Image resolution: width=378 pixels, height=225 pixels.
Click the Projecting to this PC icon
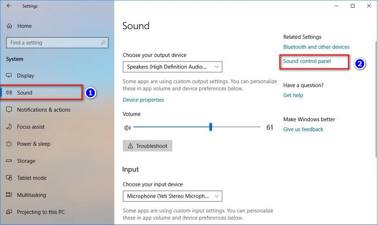point(9,212)
